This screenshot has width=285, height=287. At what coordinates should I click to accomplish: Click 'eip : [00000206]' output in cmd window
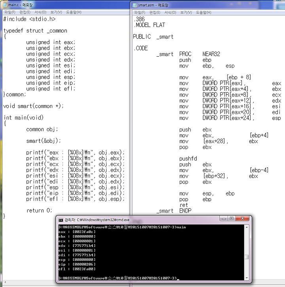pyautogui.click(x=77, y=264)
